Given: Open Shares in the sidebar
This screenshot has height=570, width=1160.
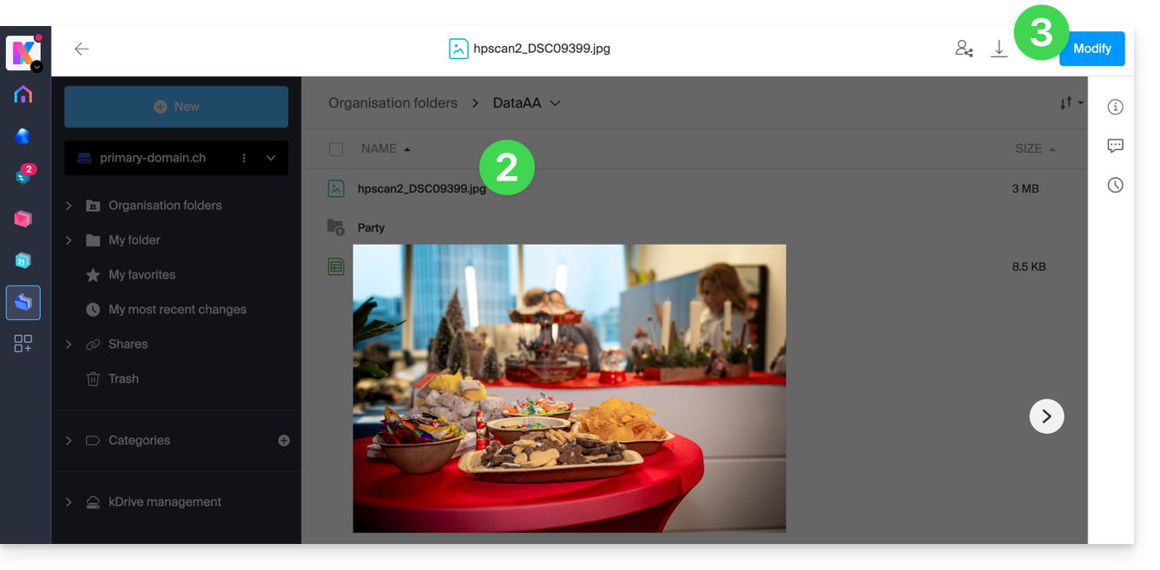Looking at the screenshot, I should 128,344.
